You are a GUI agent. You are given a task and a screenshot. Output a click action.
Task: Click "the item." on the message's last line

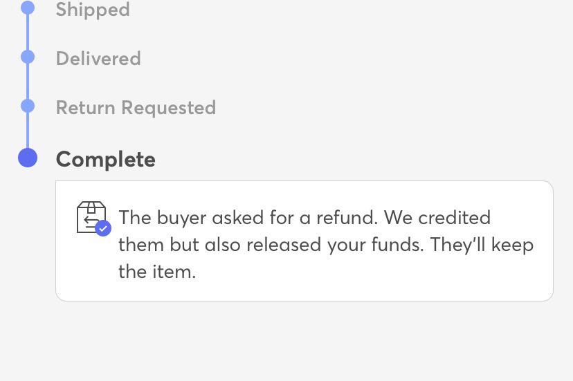pyautogui.click(x=157, y=272)
